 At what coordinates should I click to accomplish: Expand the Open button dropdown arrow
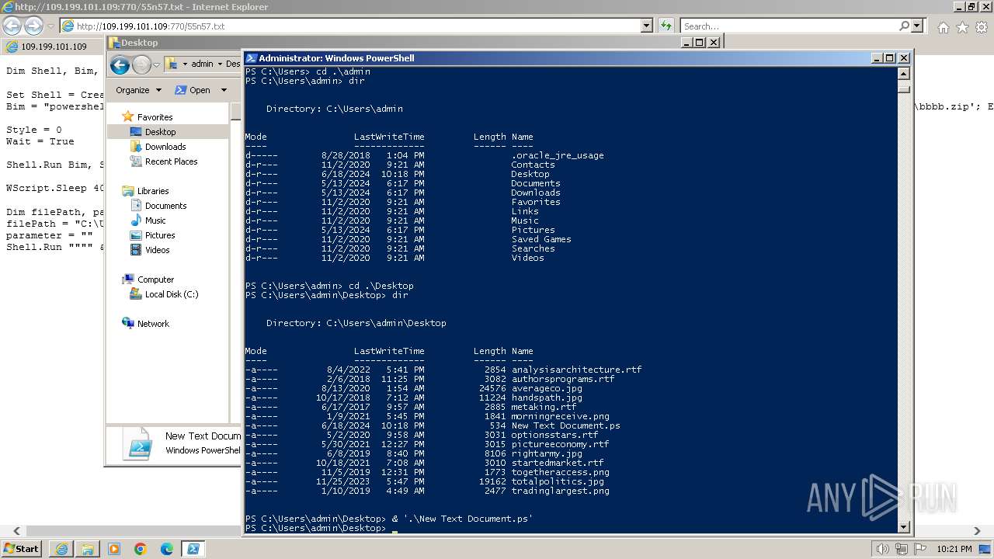[224, 90]
